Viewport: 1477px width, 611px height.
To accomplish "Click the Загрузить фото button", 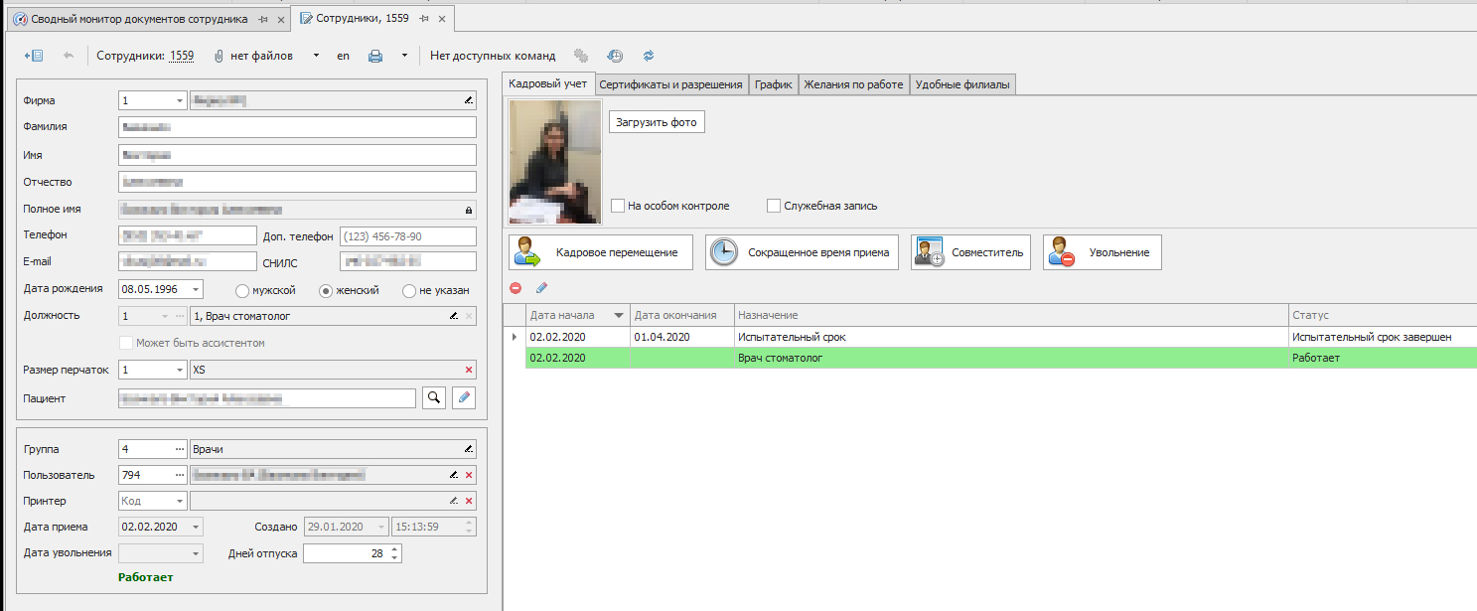I will (x=657, y=122).
